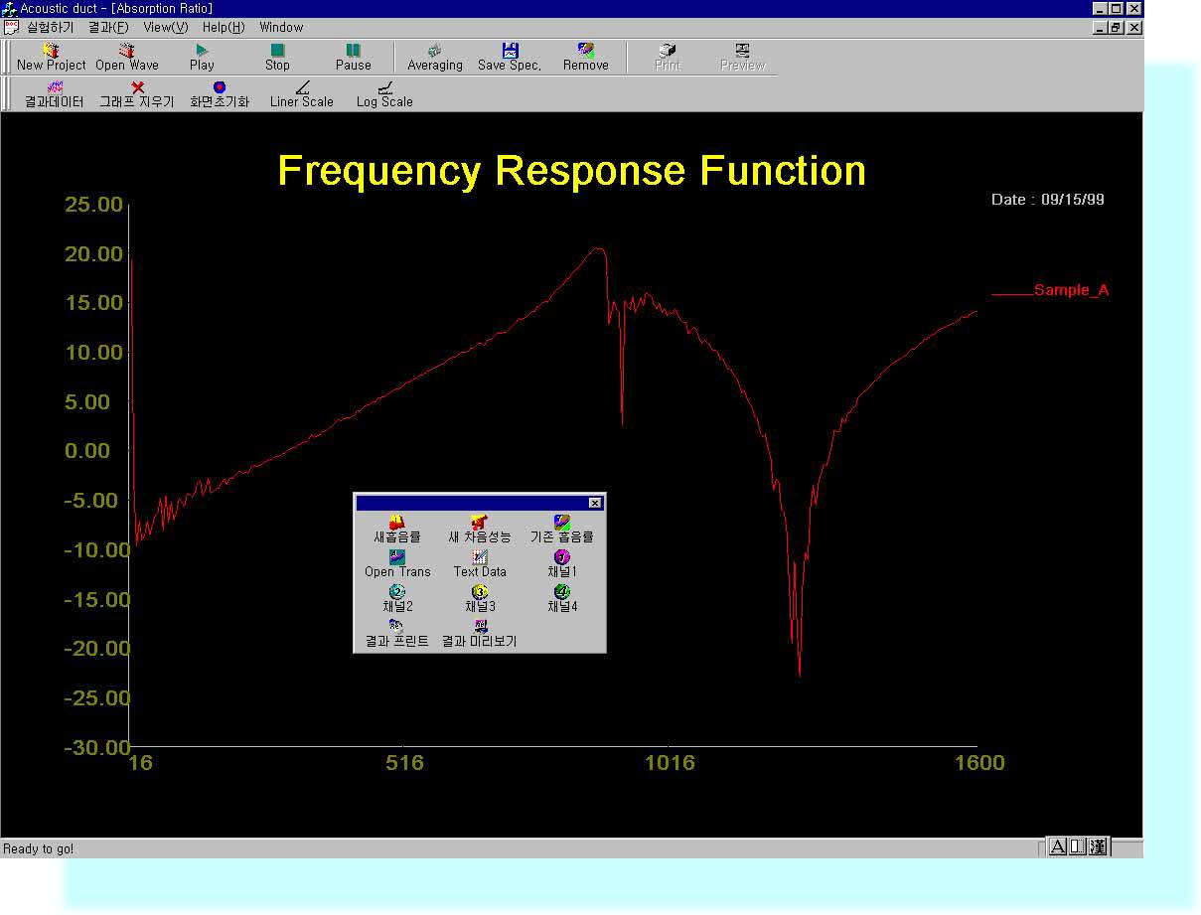Click the New Project toolbar icon
The width and height of the screenshot is (1201, 915).
[x=52, y=57]
